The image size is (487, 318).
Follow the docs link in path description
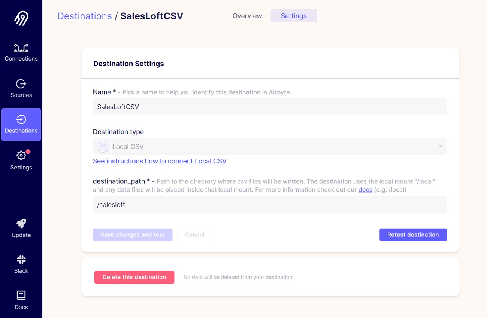365,190
